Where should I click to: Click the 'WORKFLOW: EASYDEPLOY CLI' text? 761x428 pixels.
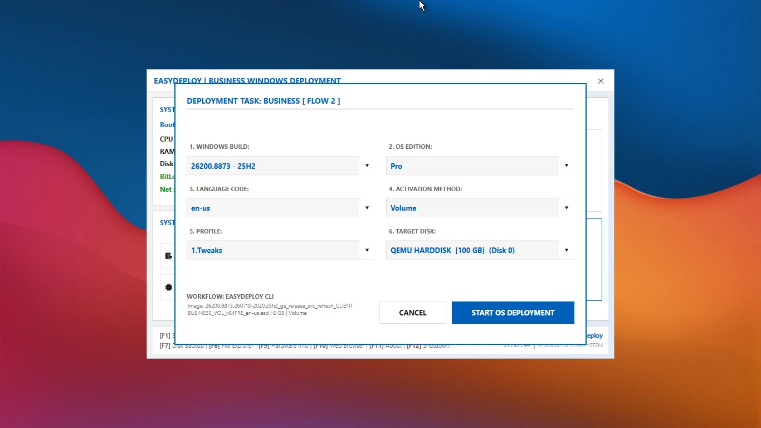point(230,296)
